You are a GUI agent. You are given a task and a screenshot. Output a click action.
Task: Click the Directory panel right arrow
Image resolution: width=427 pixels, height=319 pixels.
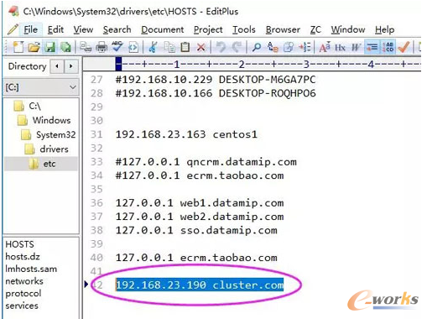click(71, 66)
